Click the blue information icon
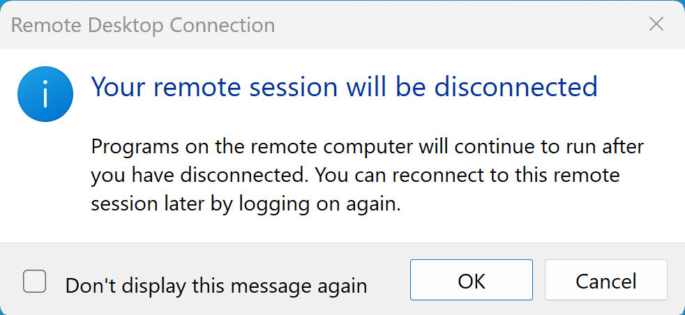Image resolution: width=685 pixels, height=315 pixels. click(45, 94)
